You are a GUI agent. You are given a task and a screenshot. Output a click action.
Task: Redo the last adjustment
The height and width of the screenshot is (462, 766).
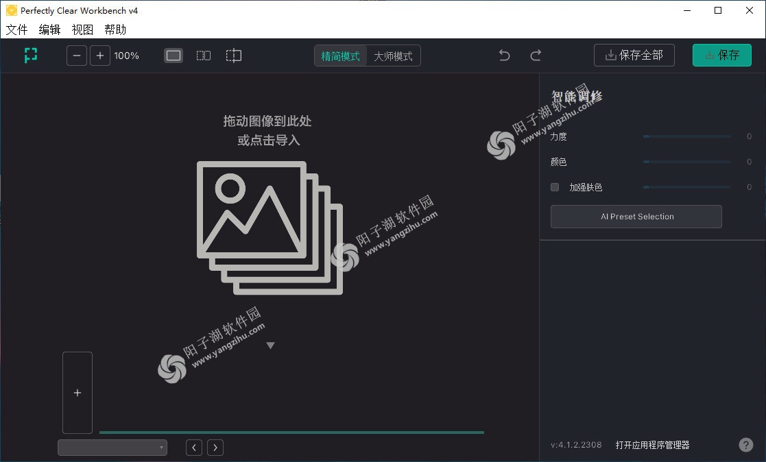tap(536, 56)
